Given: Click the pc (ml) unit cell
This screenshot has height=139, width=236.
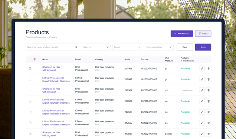Looking at the screenshot, I should pos(168,134).
